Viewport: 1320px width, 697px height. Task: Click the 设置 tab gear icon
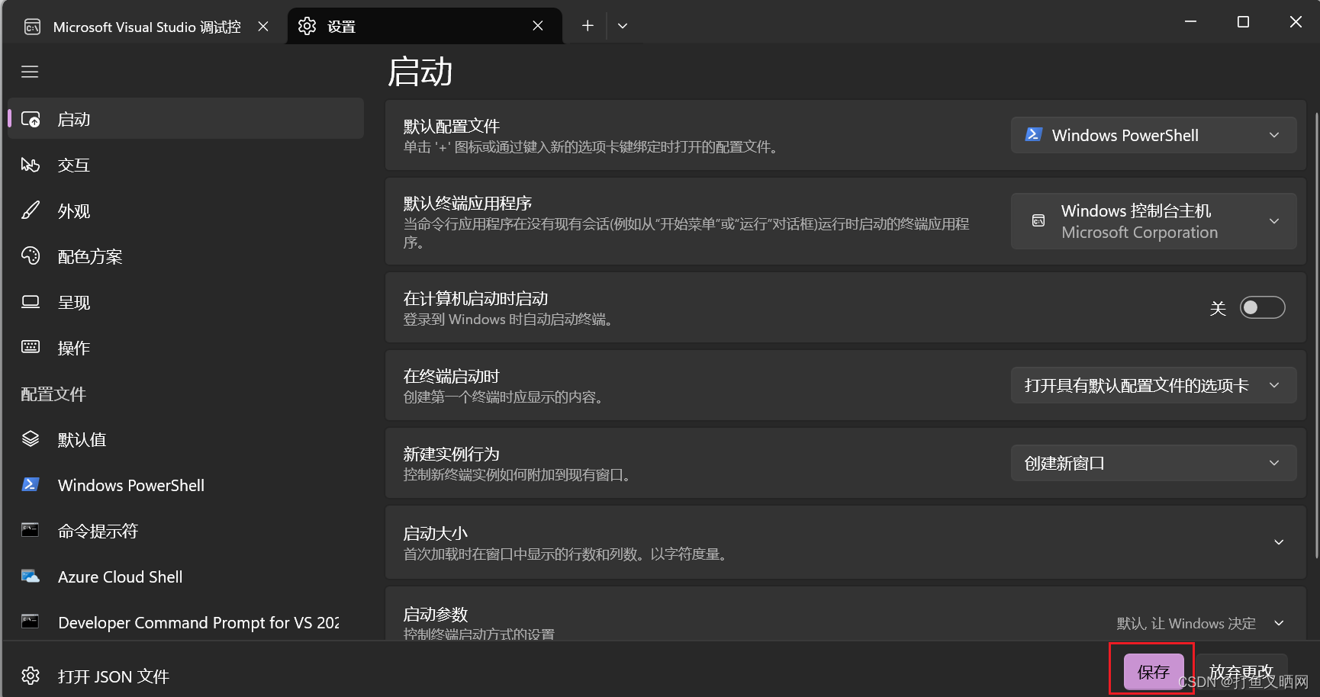[x=307, y=26]
